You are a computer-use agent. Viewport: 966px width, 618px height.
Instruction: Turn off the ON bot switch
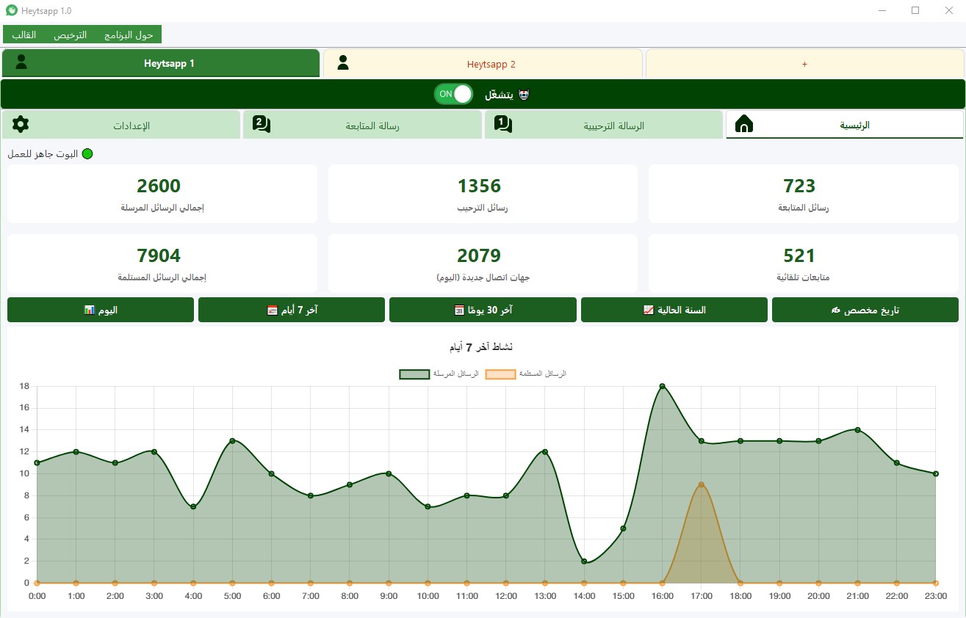pyautogui.click(x=453, y=94)
